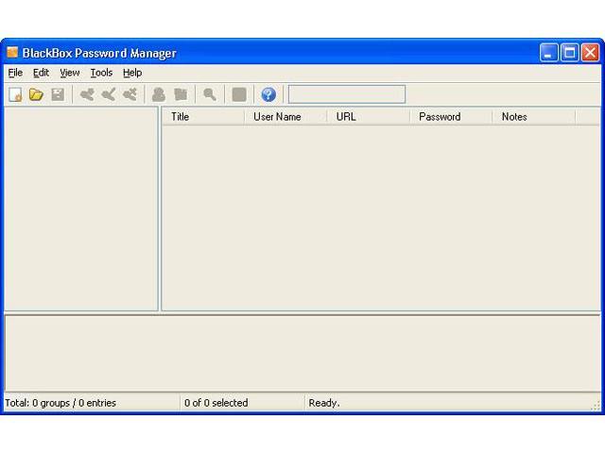
Task: Sort by the User Name column header
Action: 285,117
